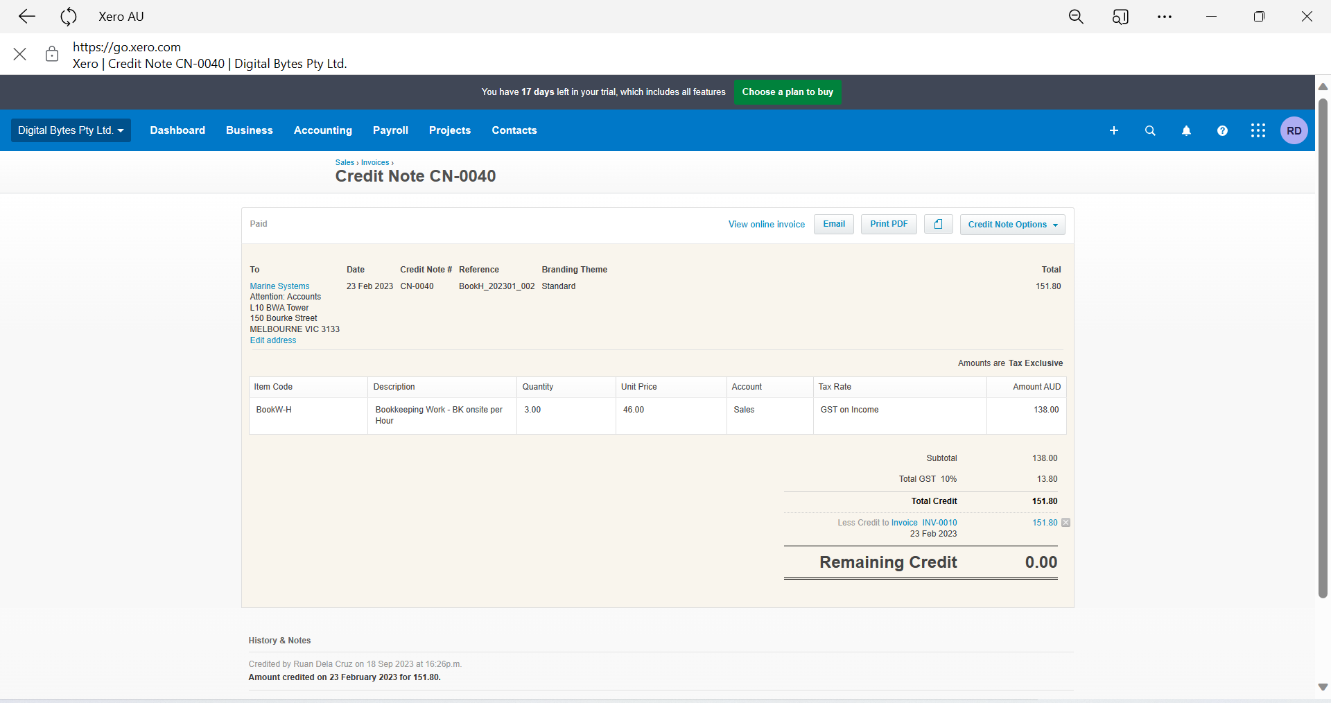Go to Invoices breadcrumb

coord(375,163)
